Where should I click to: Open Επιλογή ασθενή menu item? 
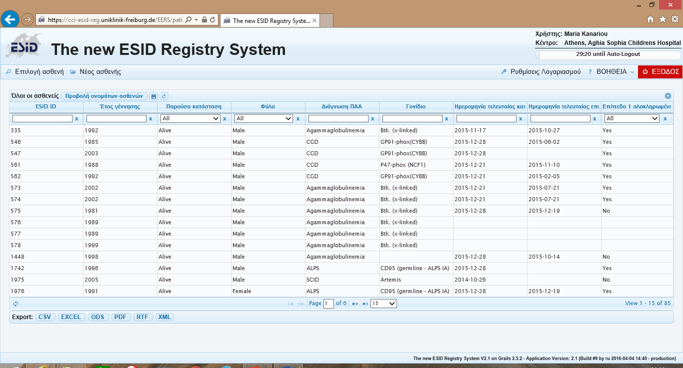34,72
